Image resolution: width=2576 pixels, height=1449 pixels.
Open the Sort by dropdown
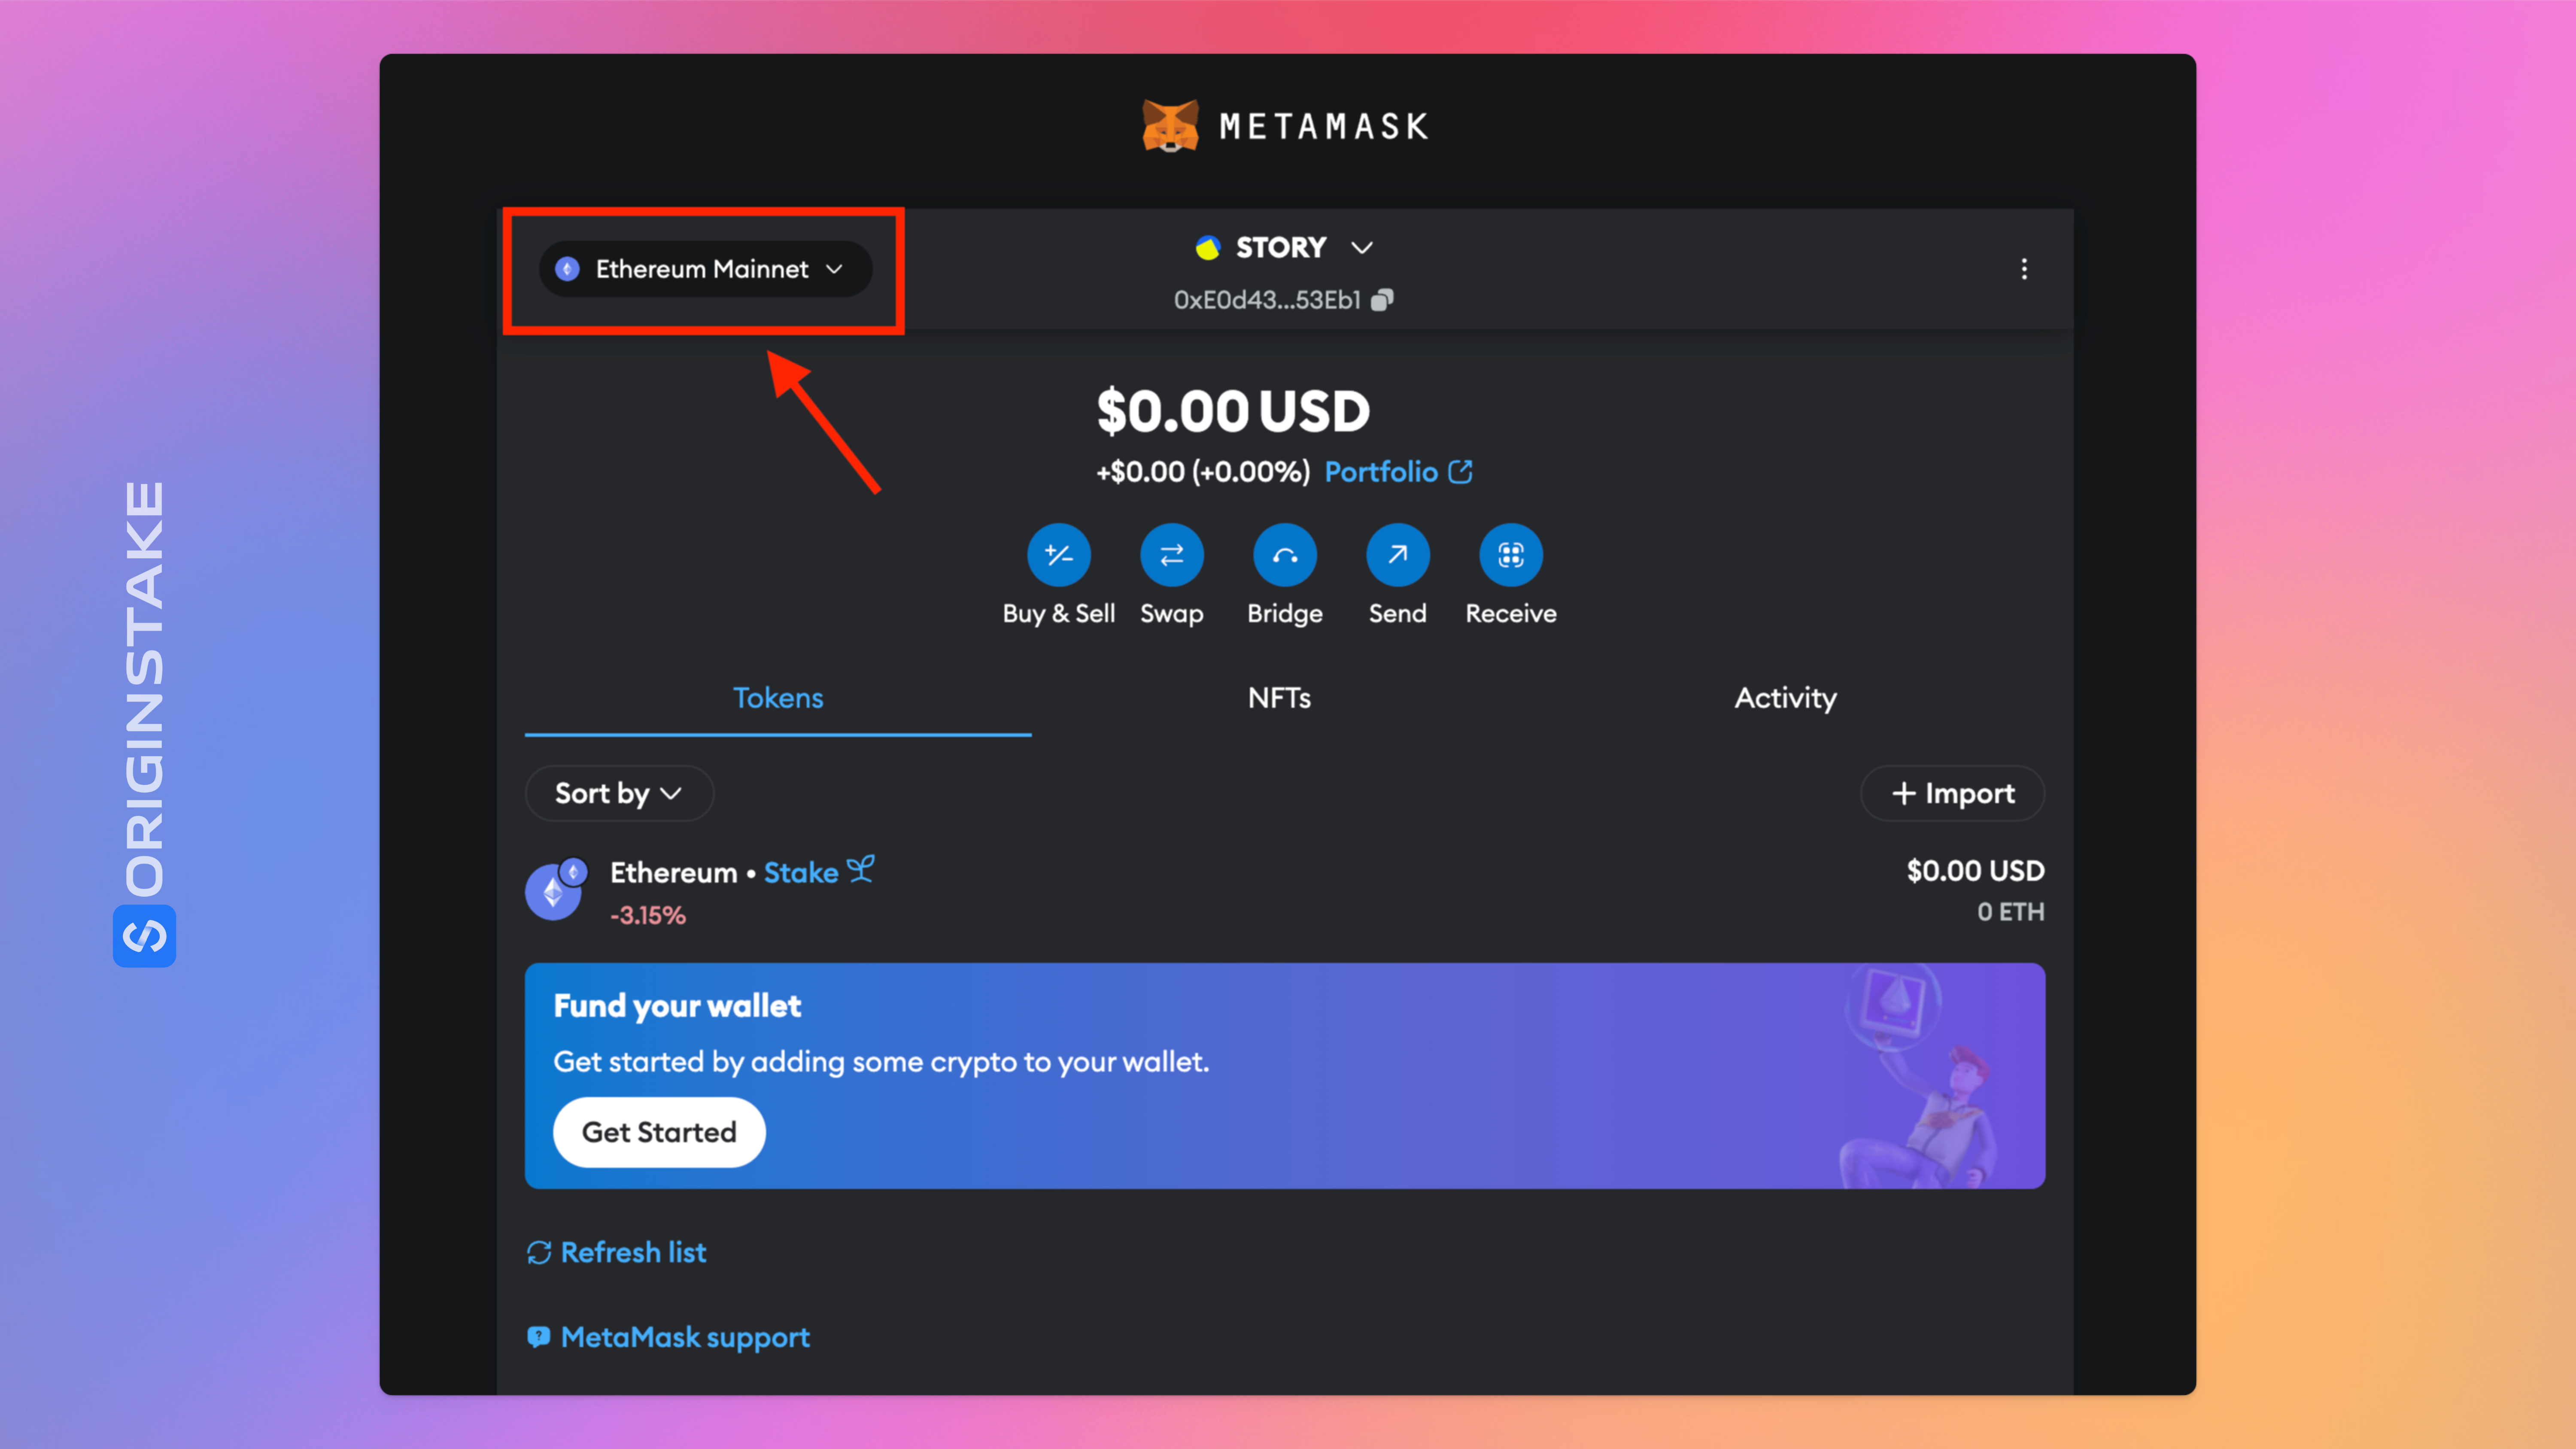(619, 793)
